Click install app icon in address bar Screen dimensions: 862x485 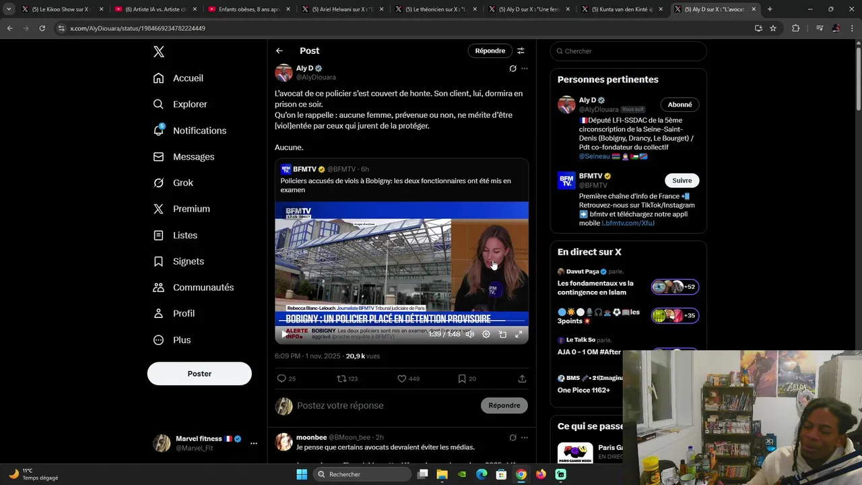click(x=758, y=28)
